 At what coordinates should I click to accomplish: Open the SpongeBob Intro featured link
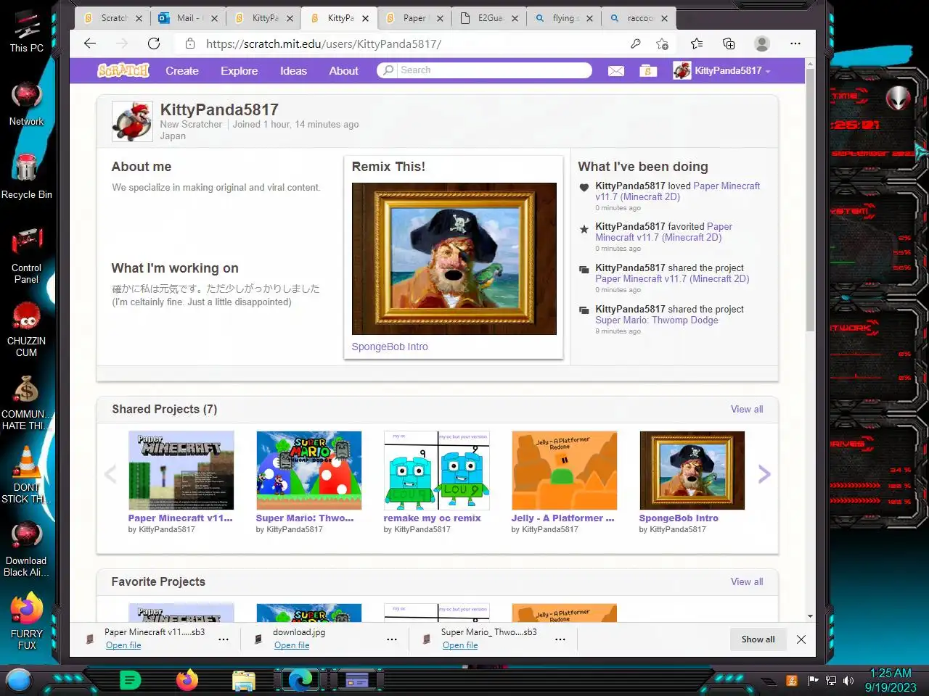(390, 347)
